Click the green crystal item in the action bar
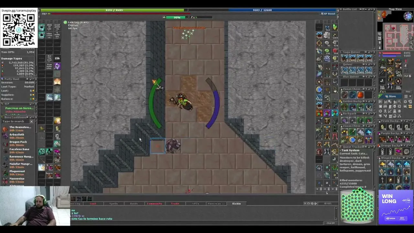The width and height of the screenshot is (414, 233). click(x=335, y=27)
